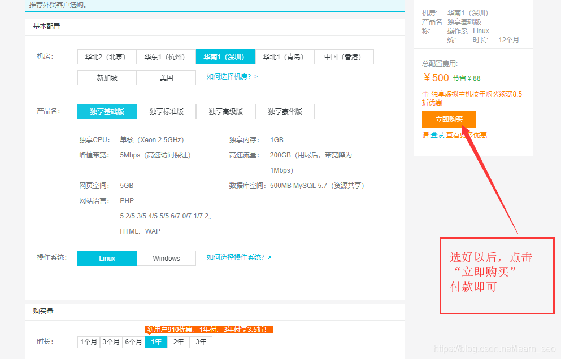
Task: Click the 新用户910优惠 promotion banner
Action: [x=209, y=329]
